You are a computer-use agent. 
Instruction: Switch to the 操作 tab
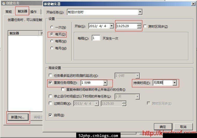coord(33,12)
